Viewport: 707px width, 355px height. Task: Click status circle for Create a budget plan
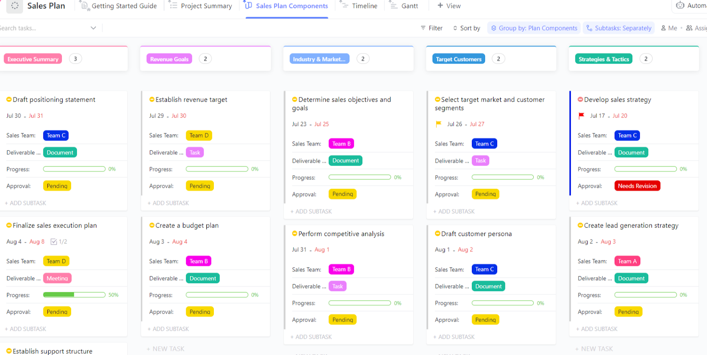tap(152, 226)
